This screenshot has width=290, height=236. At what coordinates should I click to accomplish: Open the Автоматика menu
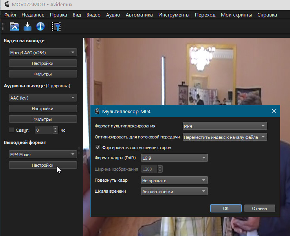pyautogui.click(x=139, y=15)
